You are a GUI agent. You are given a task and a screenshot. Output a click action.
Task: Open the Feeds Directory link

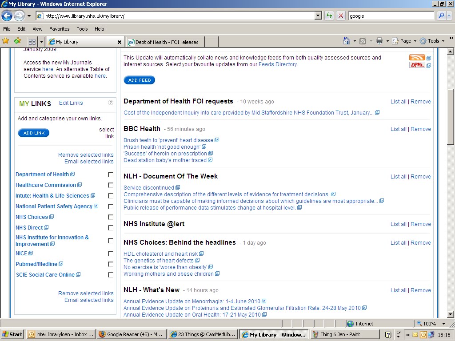point(278,64)
